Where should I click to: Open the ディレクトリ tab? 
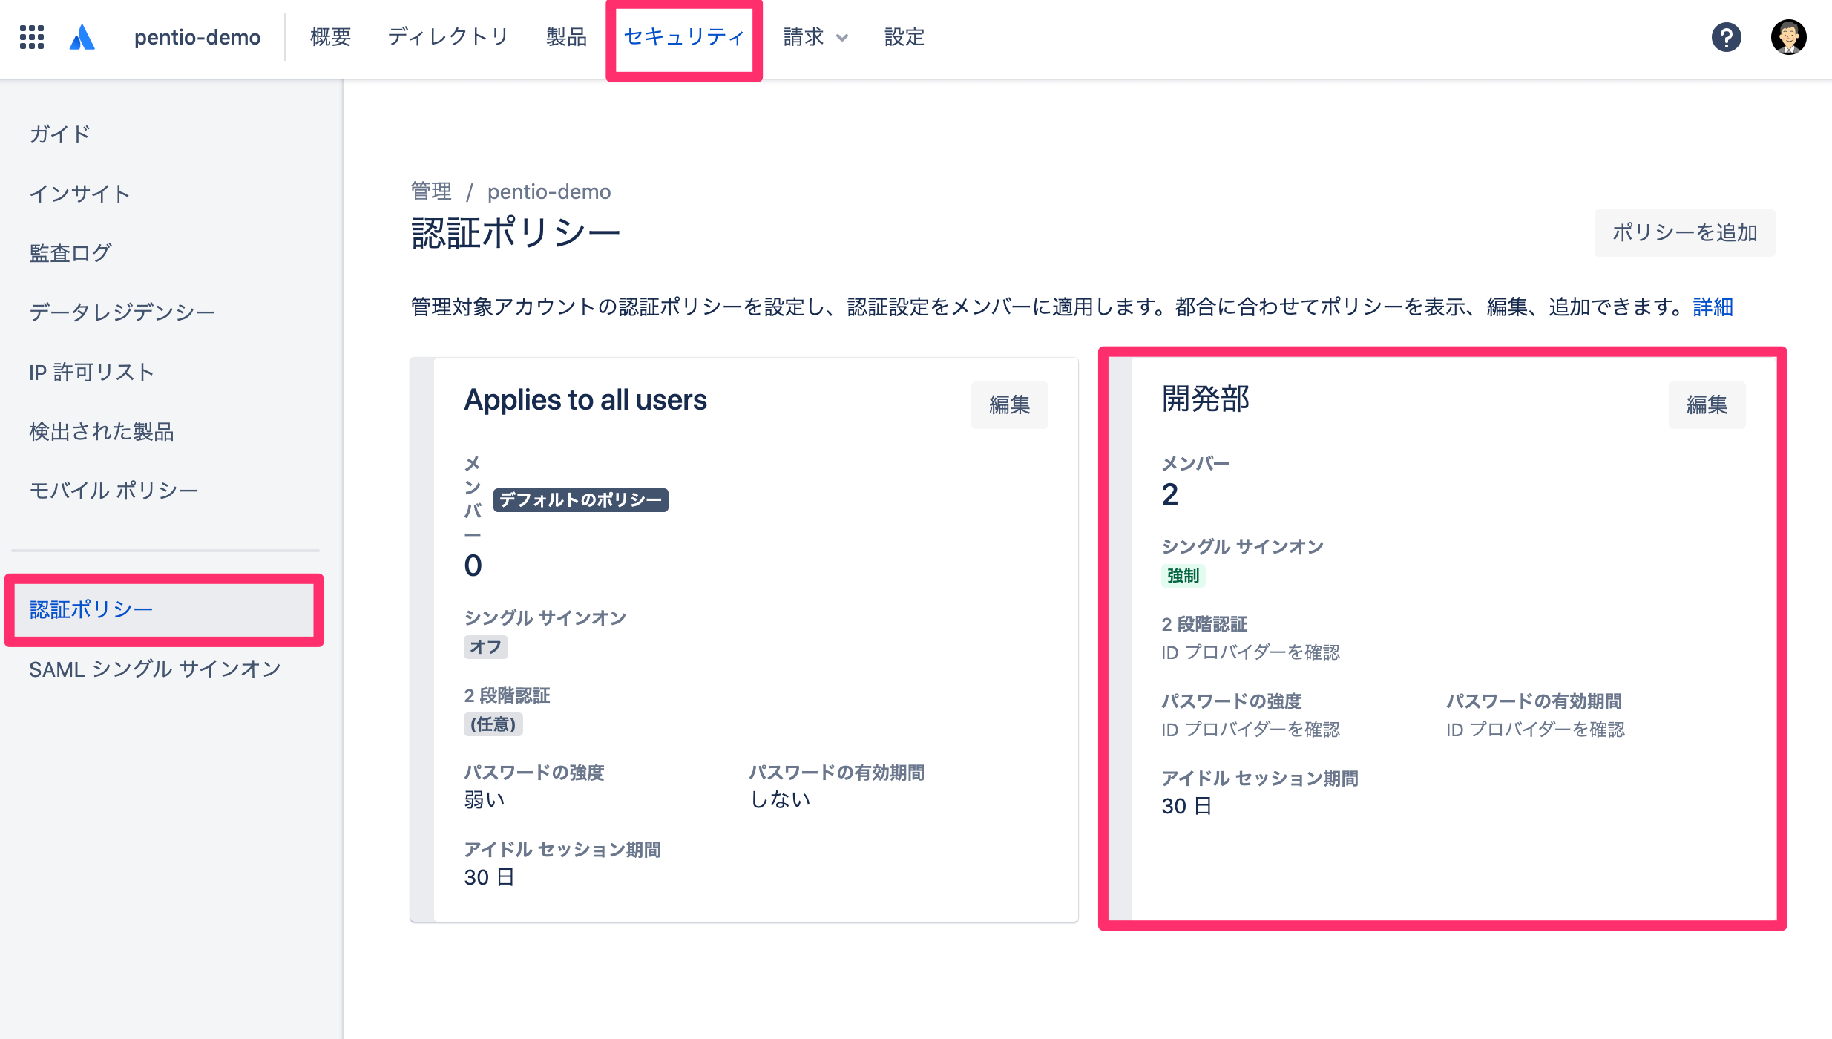pyautogui.click(x=448, y=37)
